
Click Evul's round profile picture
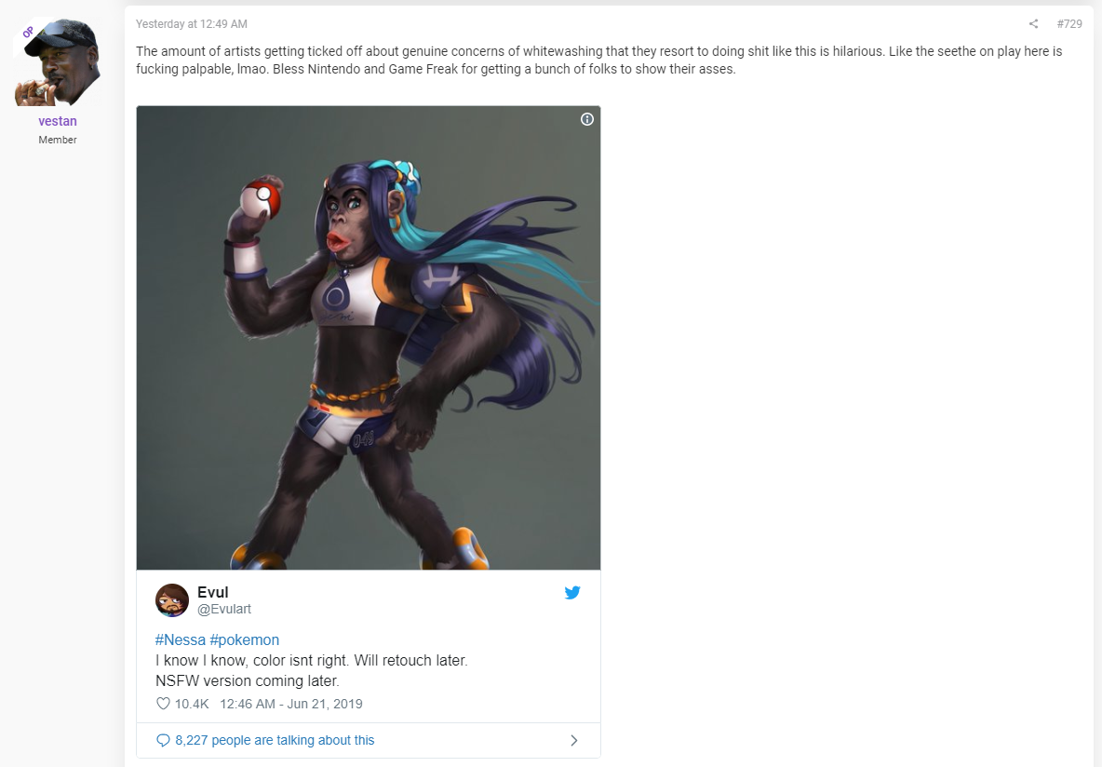coord(172,600)
